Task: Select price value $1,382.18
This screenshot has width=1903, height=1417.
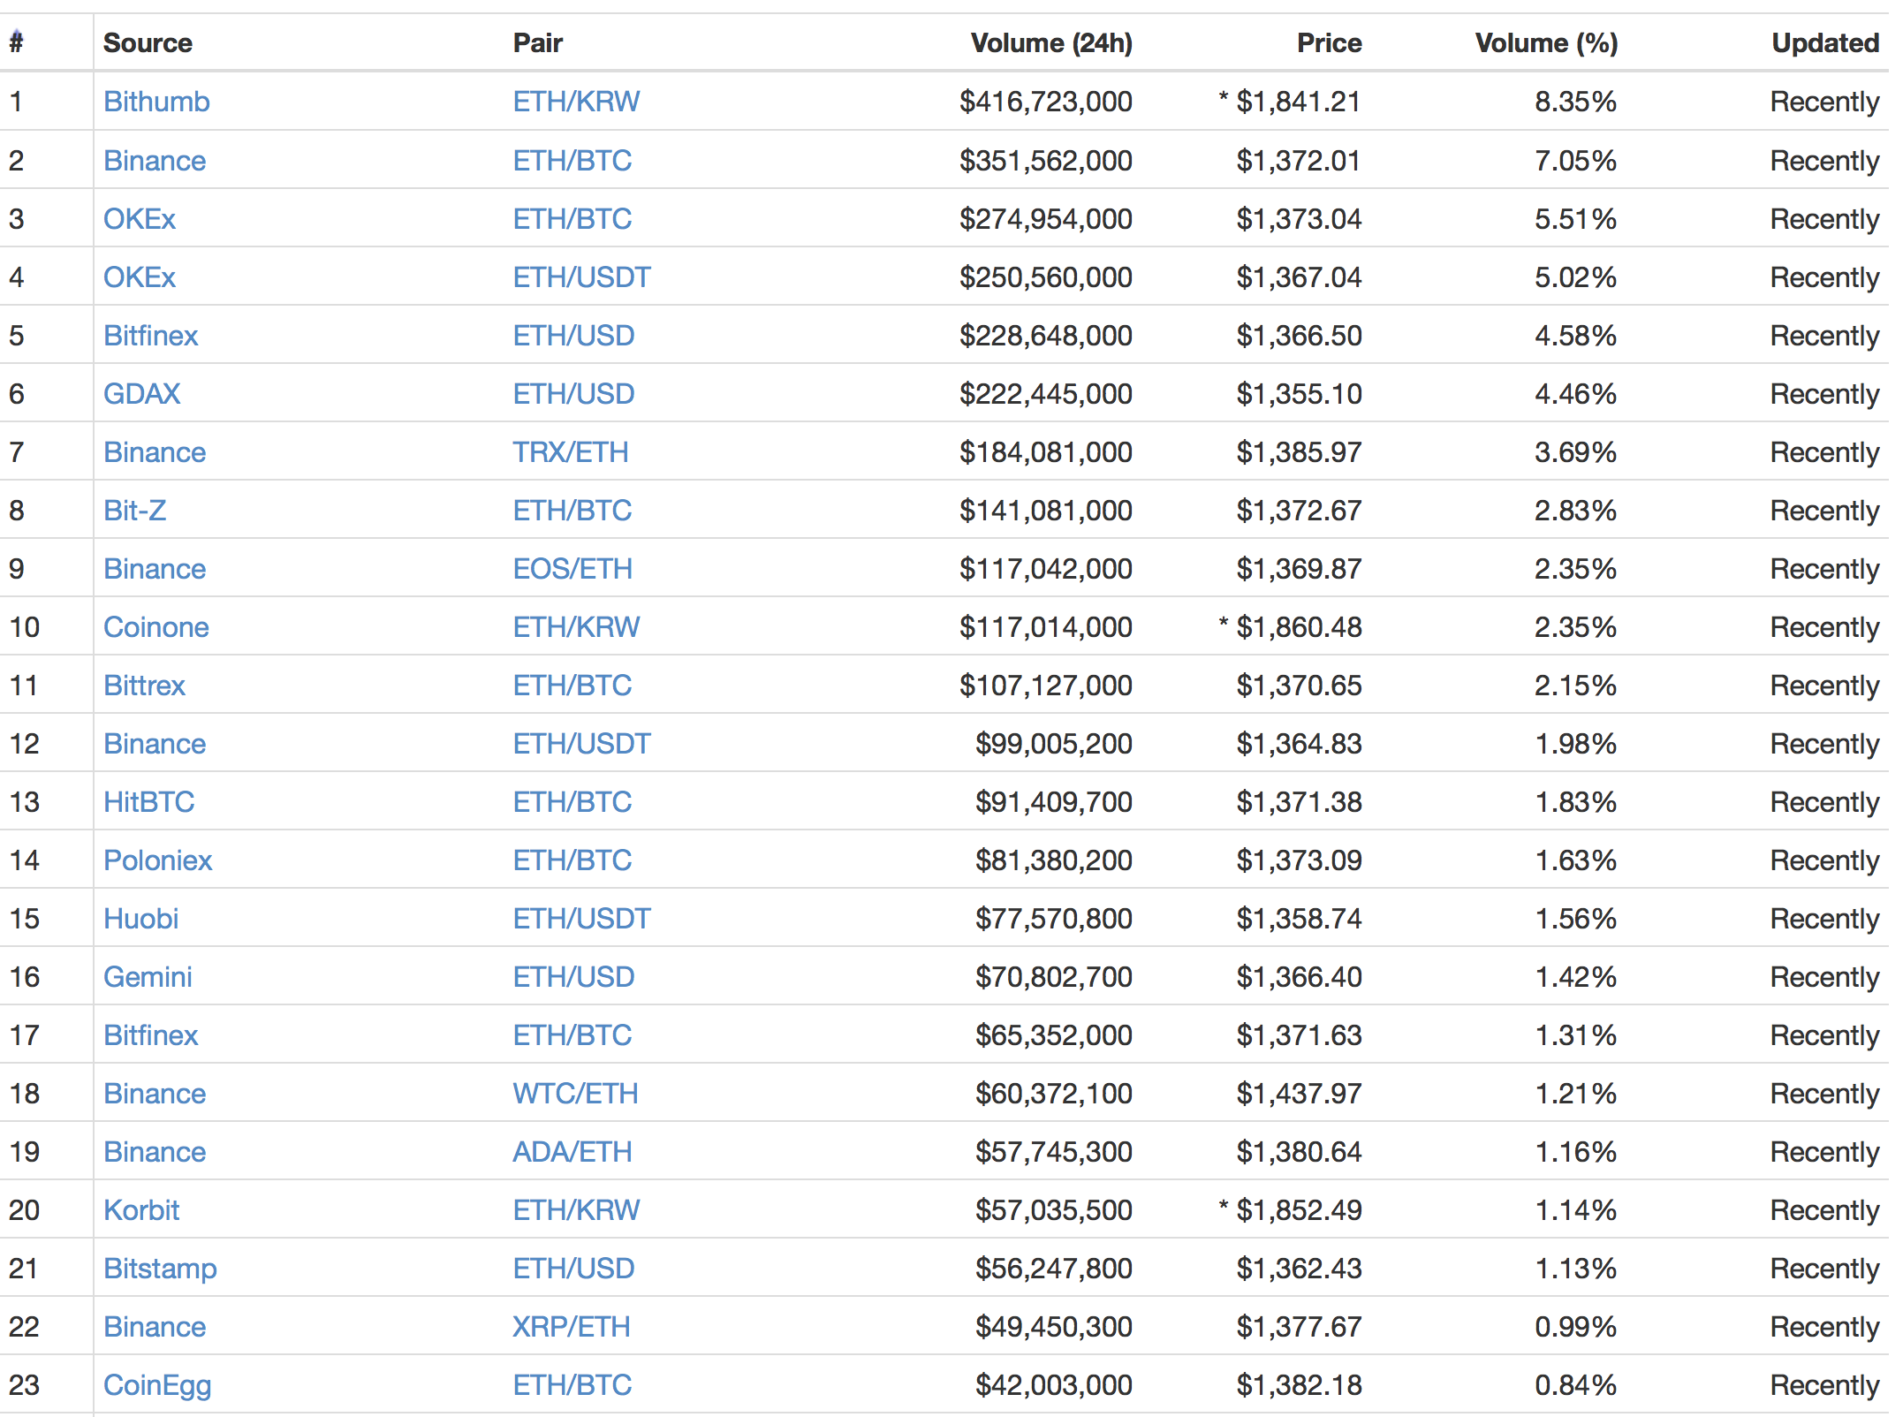Action: tap(1299, 1385)
